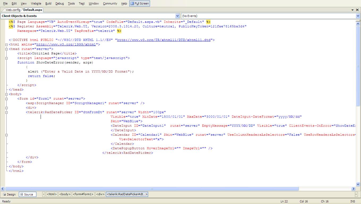
Task: Click the horizontal scrollbar thumb
Action: tap(152, 189)
